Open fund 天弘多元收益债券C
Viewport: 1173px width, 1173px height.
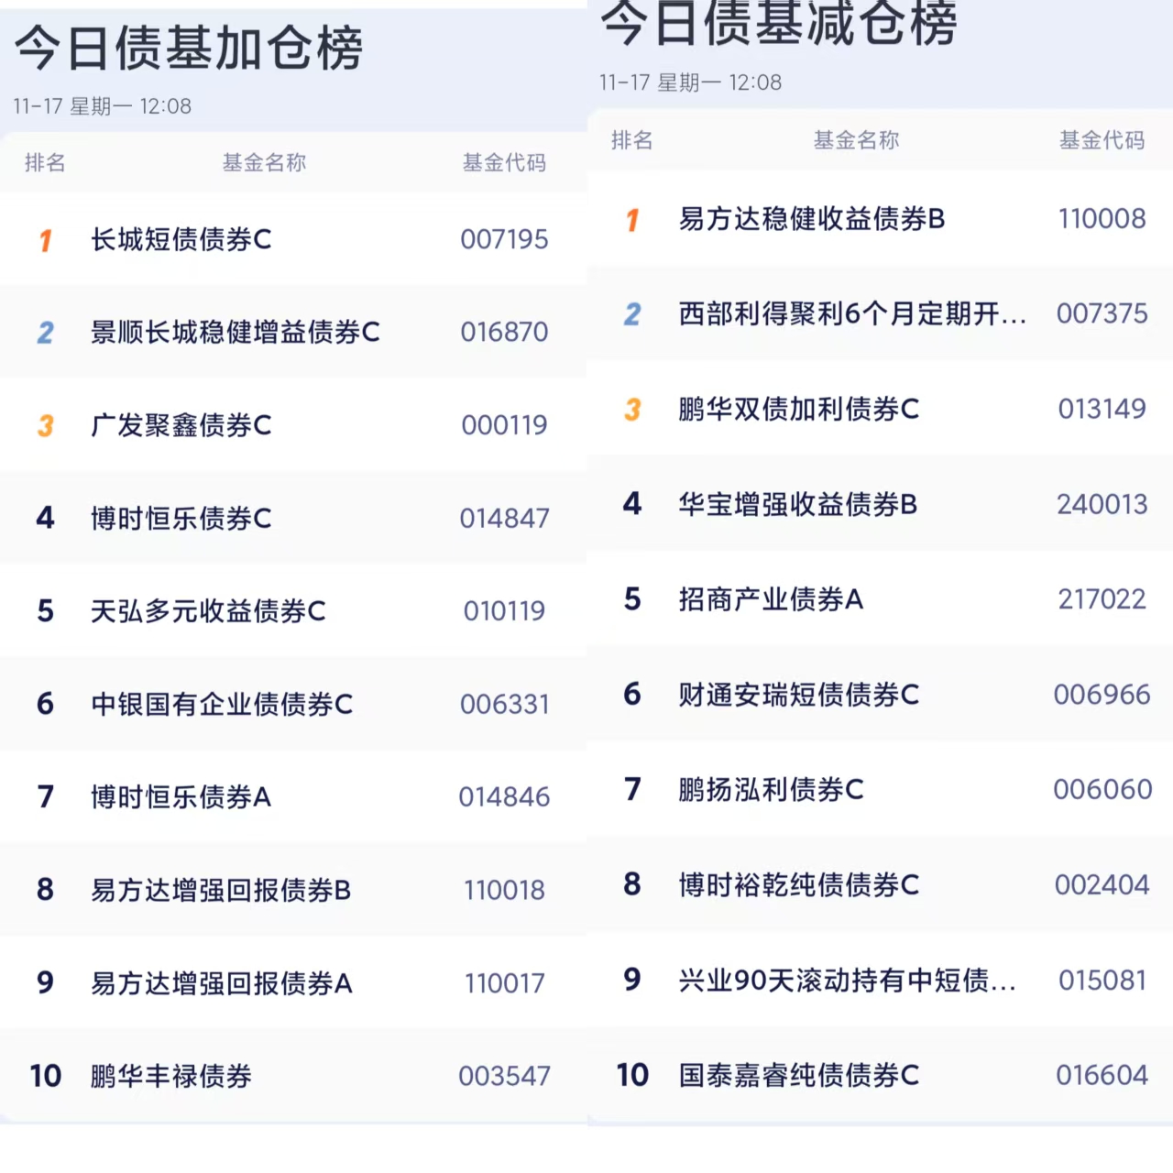point(208,611)
